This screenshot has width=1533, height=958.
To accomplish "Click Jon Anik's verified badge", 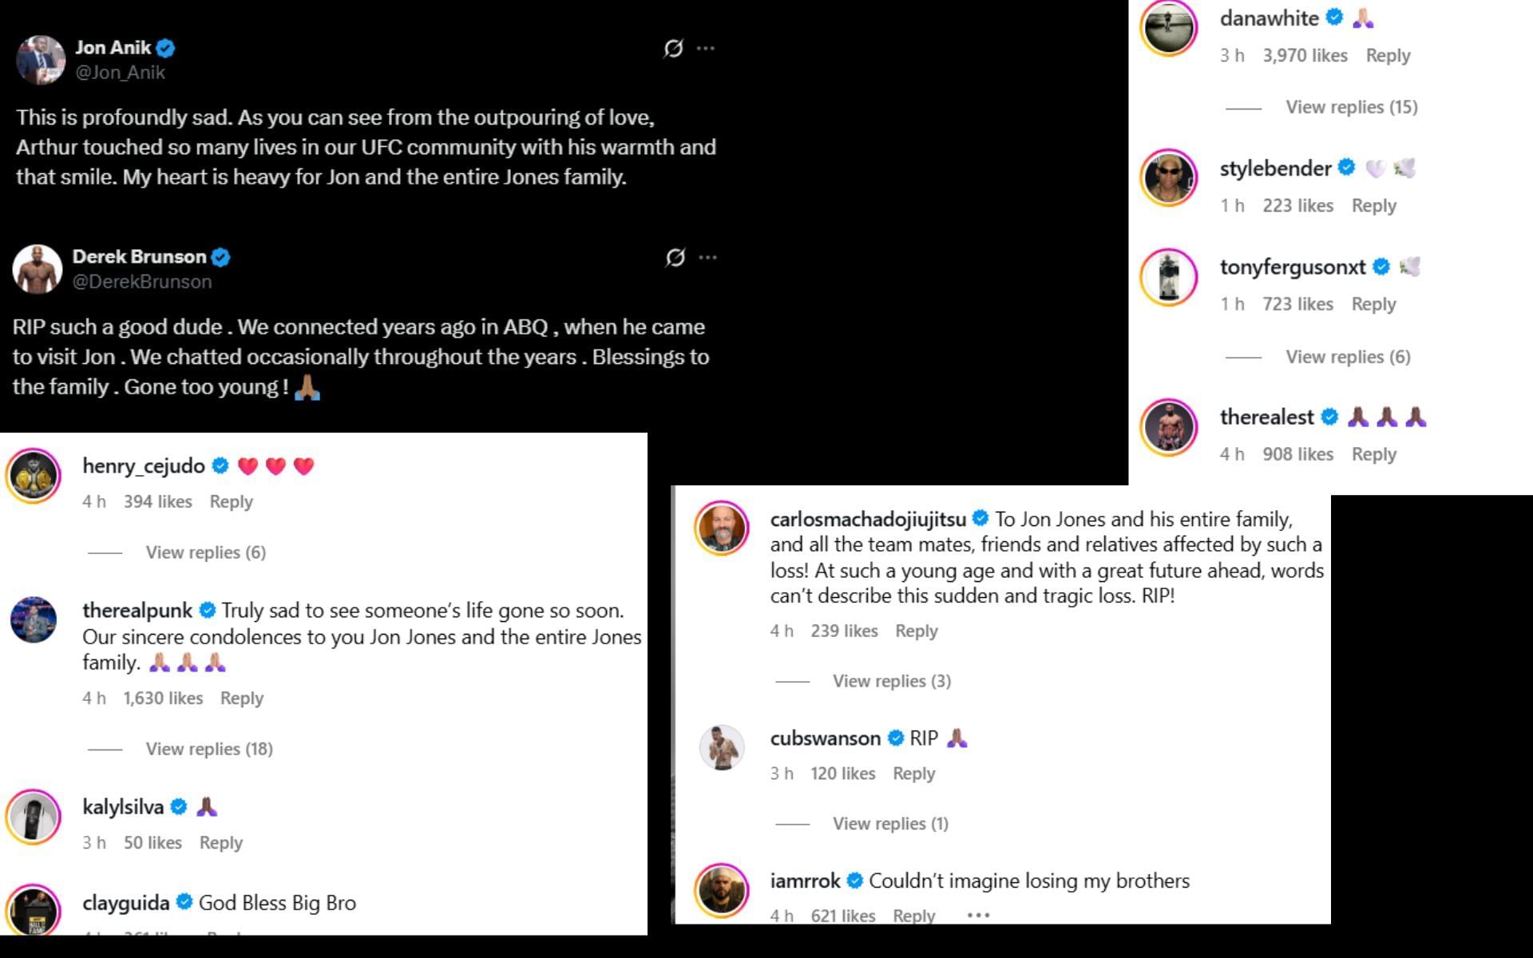I will tap(165, 49).
